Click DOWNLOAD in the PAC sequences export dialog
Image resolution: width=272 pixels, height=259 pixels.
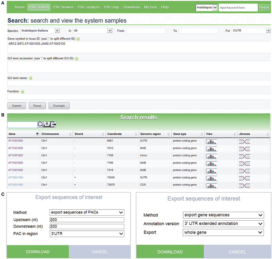coord(38,251)
